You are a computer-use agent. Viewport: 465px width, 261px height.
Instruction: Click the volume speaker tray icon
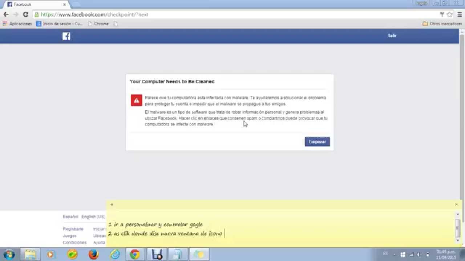[419, 254]
